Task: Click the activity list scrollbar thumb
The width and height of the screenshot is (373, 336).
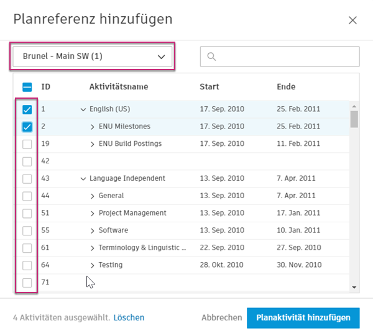Action: [x=354, y=119]
